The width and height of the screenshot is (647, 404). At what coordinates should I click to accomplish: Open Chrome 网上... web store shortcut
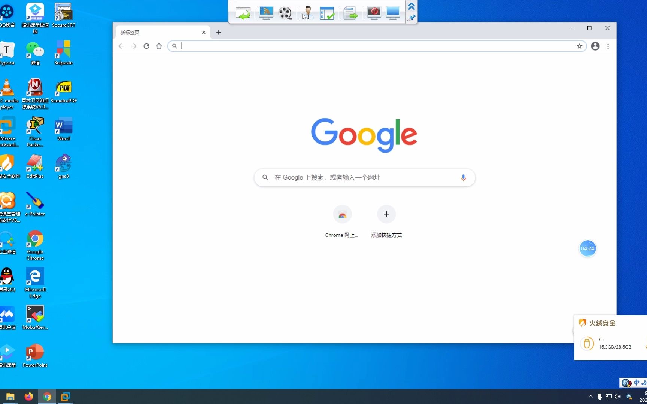click(342, 221)
